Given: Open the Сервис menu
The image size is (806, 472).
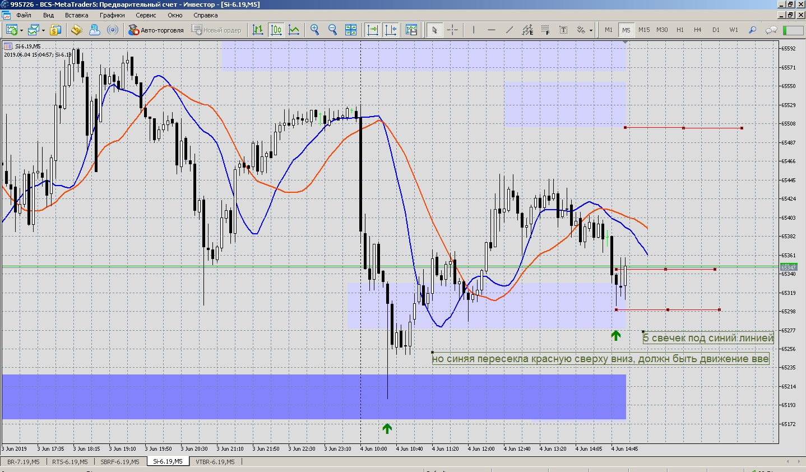Looking at the screenshot, I should tap(146, 15).
